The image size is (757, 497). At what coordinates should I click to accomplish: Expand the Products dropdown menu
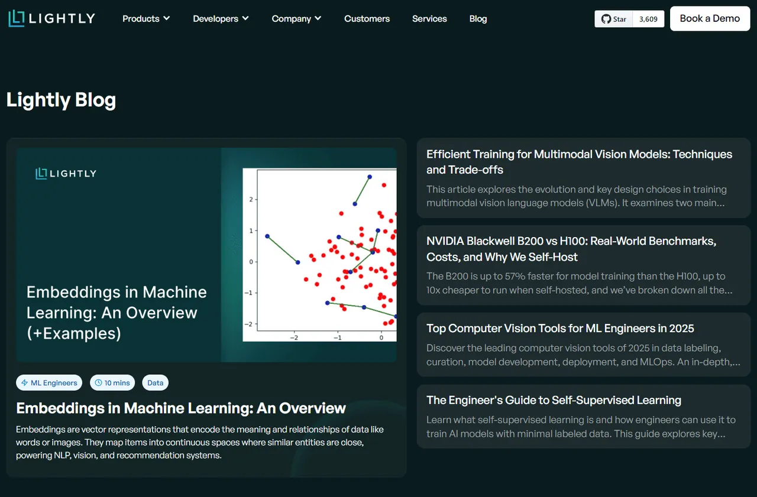(x=146, y=18)
